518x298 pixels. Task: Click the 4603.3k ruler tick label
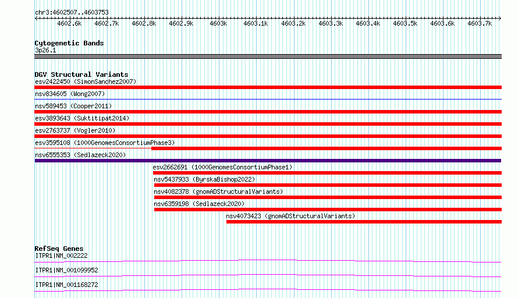(331, 23)
